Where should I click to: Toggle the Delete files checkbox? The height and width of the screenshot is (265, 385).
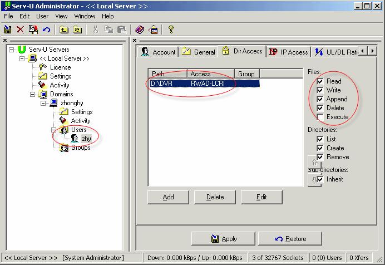(320, 108)
